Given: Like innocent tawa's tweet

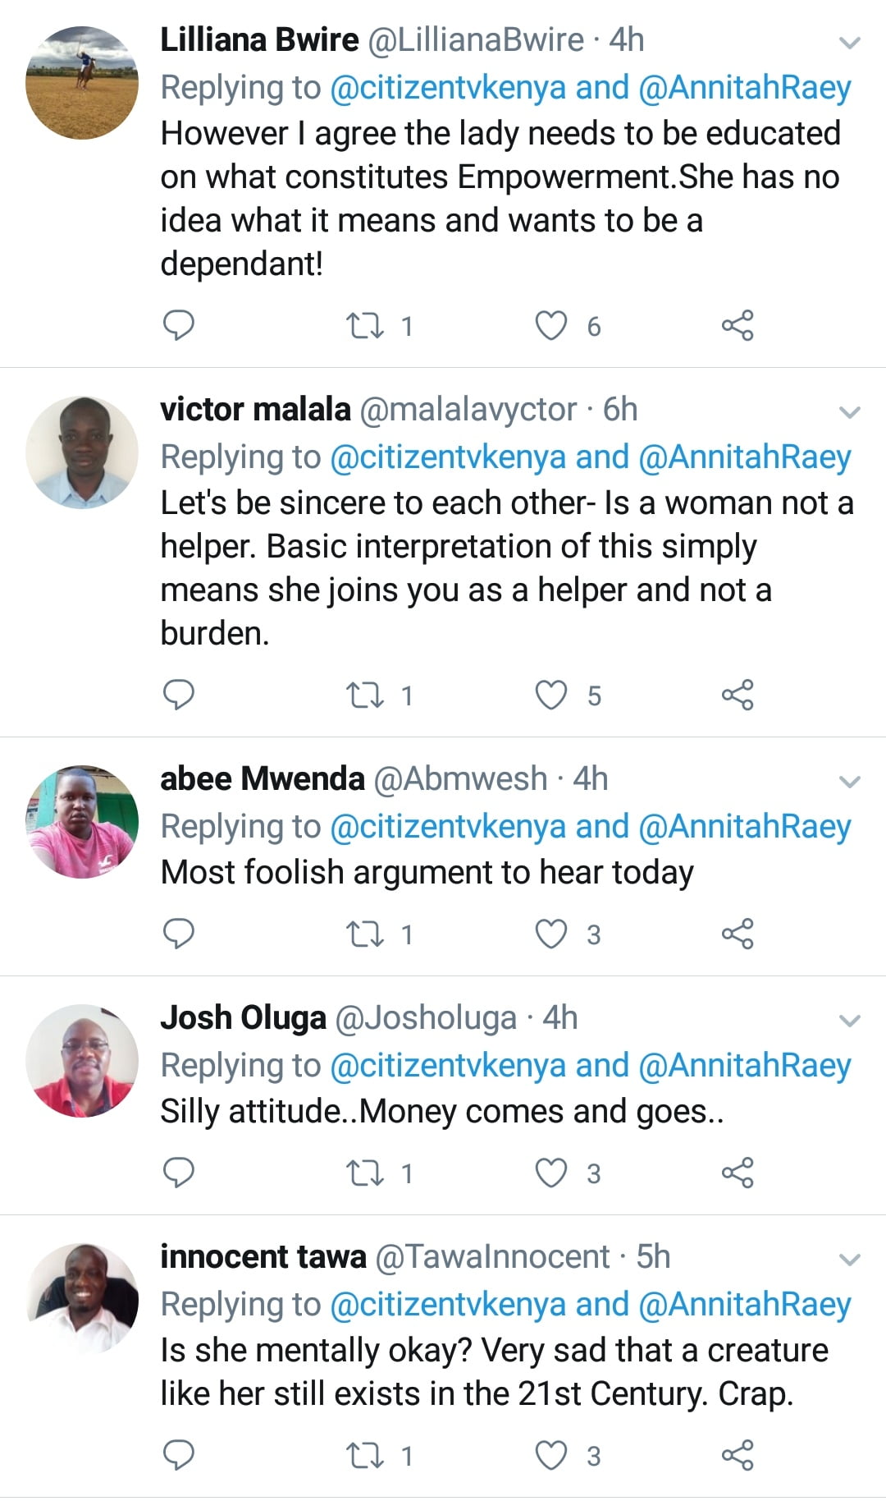Looking at the screenshot, I should pos(550,1454).
